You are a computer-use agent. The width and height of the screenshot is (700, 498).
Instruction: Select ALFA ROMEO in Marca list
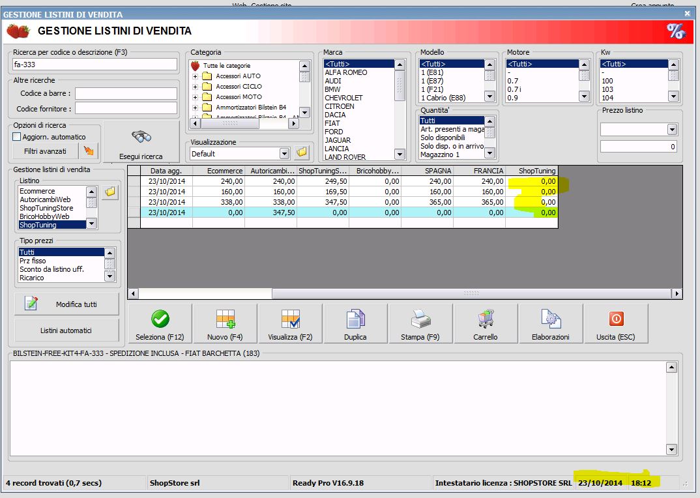[x=359, y=72]
